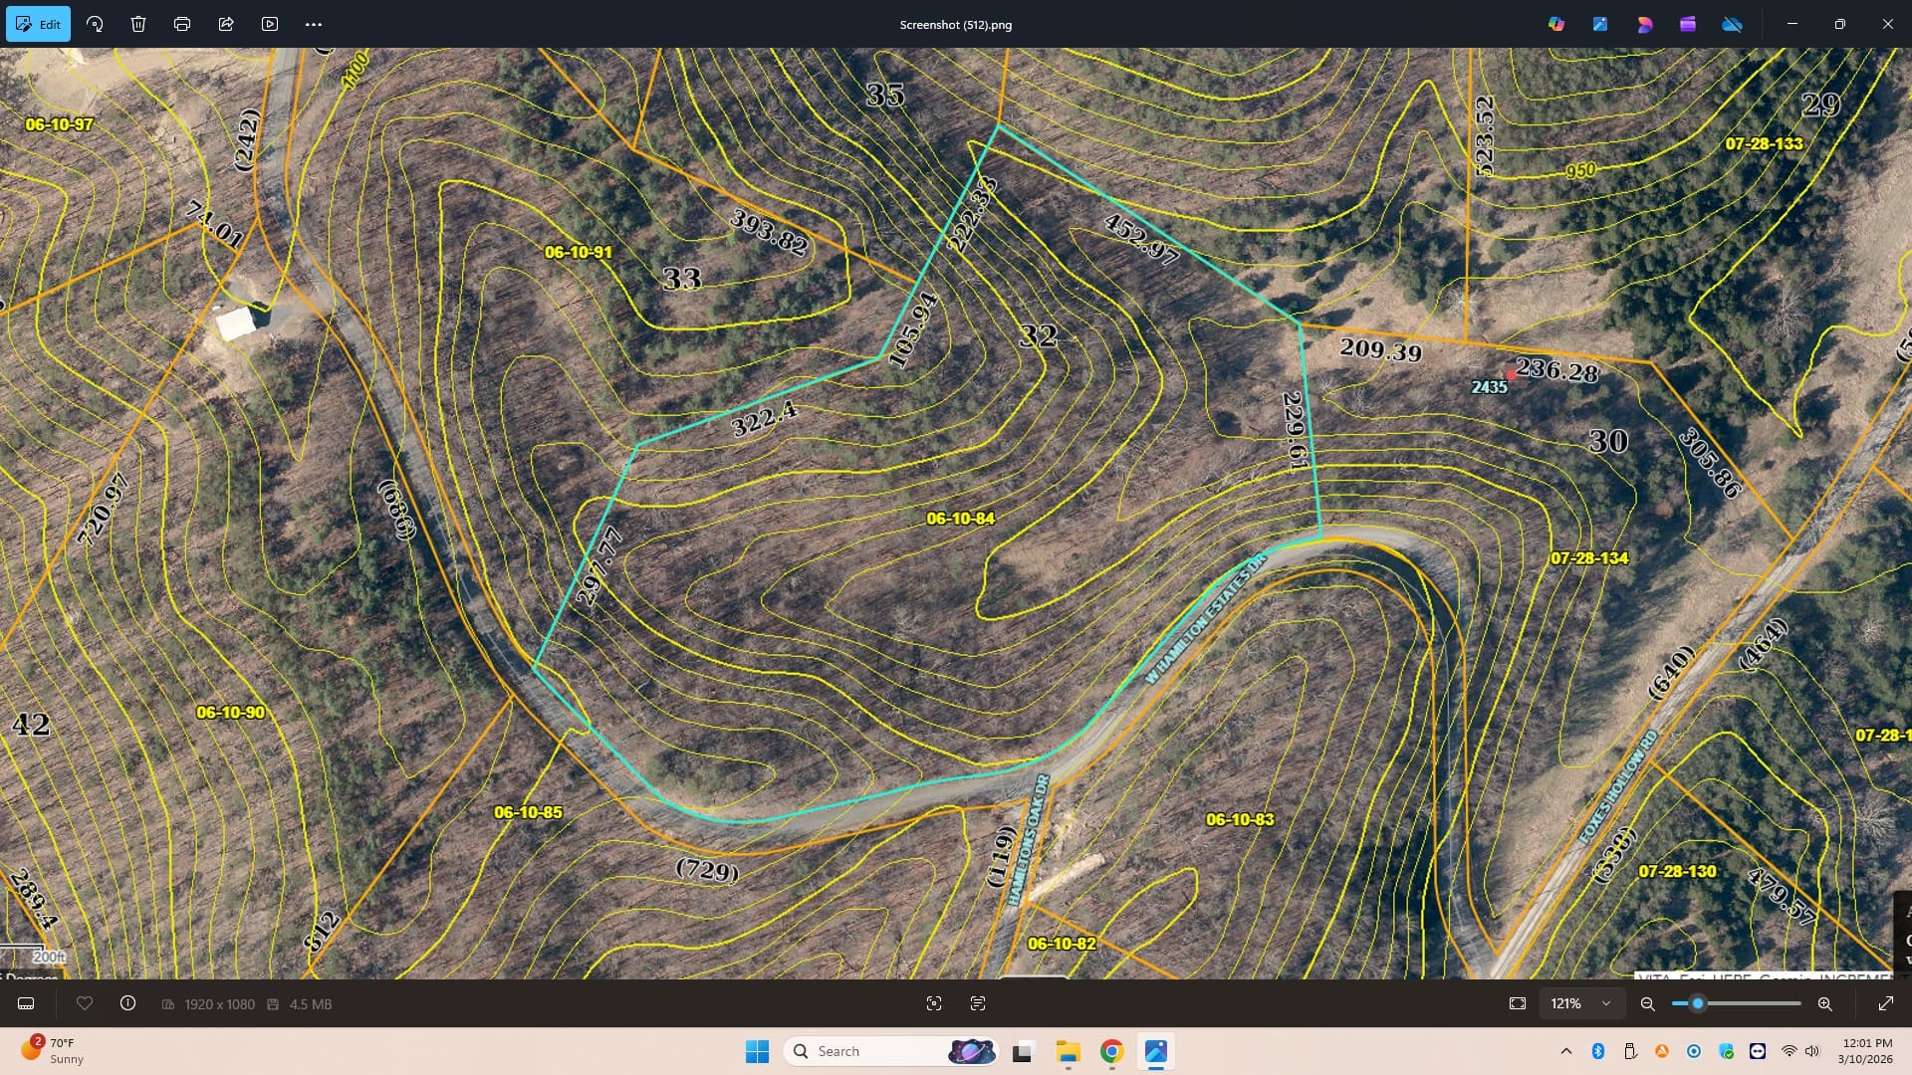The width and height of the screenshot is (1912, 1075).
Task: Rotate the image with rotate icon
Action: coord(95,24)
